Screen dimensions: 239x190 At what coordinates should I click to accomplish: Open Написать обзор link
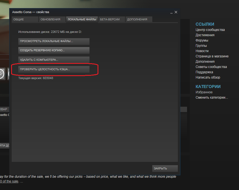(x=208, y=77)
